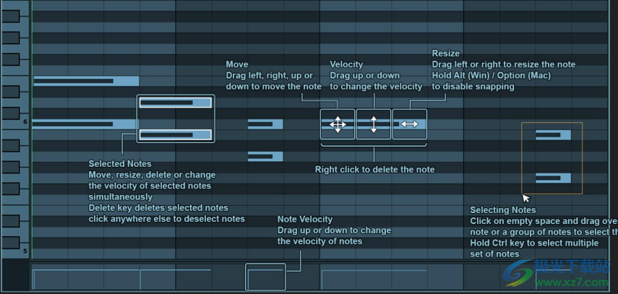Click the small note below the Move example note

[x=265, y=156]
